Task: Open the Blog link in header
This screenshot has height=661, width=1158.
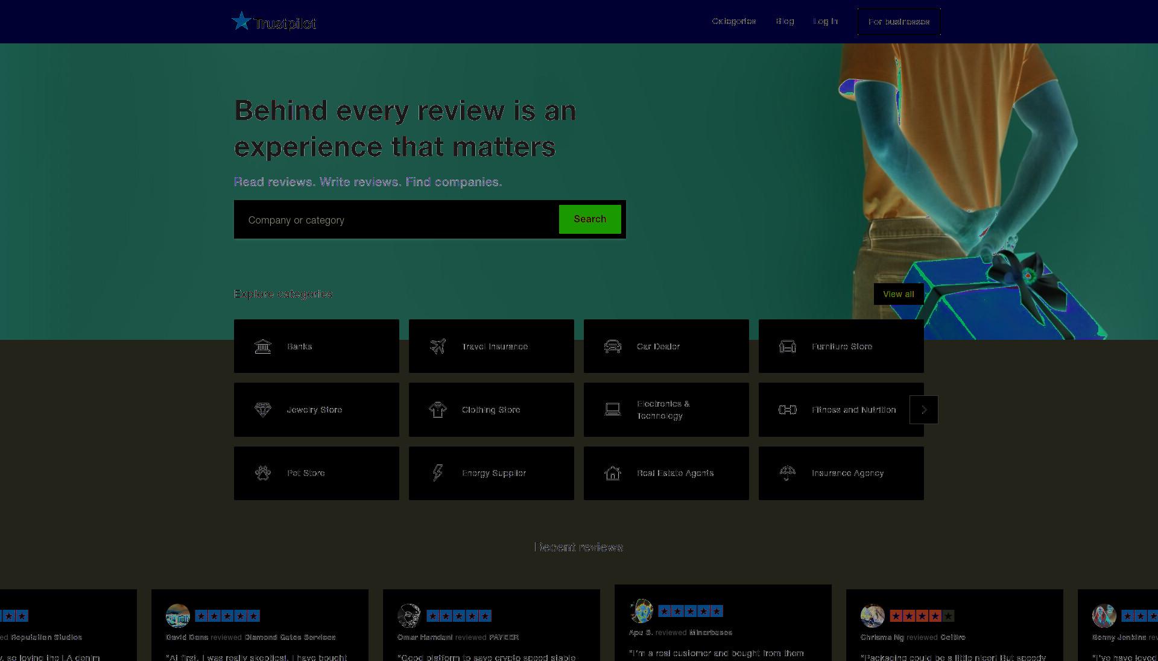Action: (x=785, y=21)
